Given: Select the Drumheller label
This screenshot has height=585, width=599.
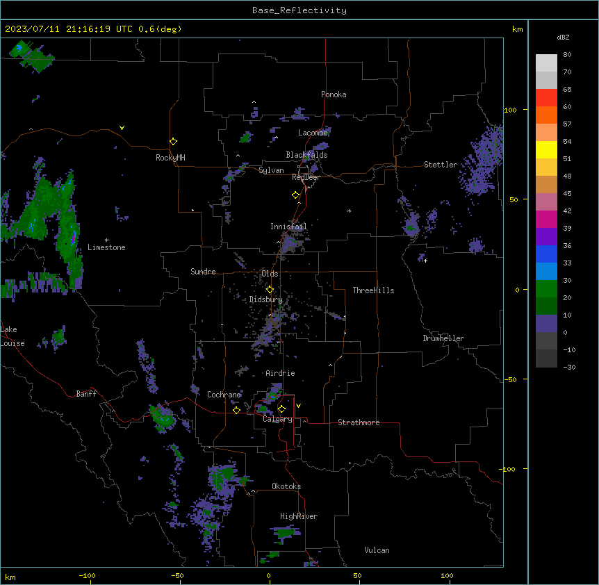Looking at the screenshot, I should [x=443, y=338].
